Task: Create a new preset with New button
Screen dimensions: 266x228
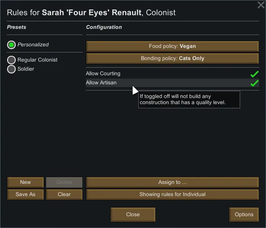Action: [25, 182]
